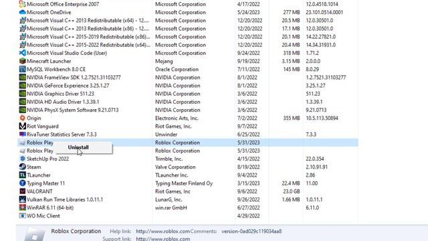Click the Visual C++ 2013 Redistributable (x86) icon
The image size is (428, 241).
(22, 28)
